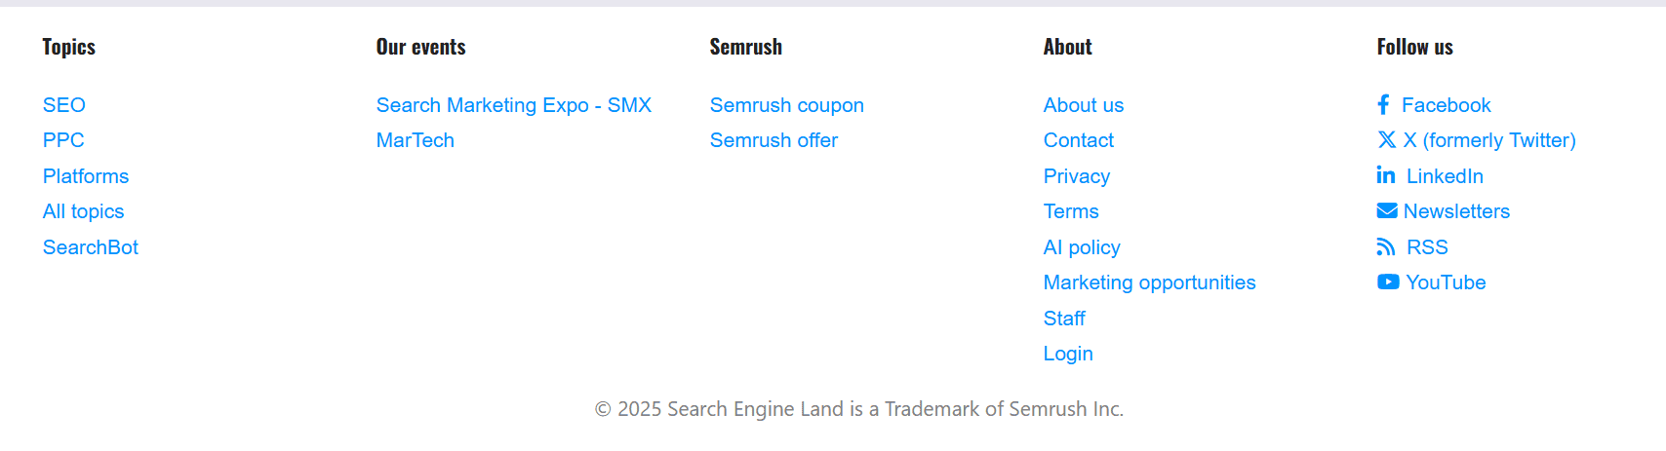Screen dimensions: 1666x451
Task: Open the PPC topic link
Action: click(63, 140)
